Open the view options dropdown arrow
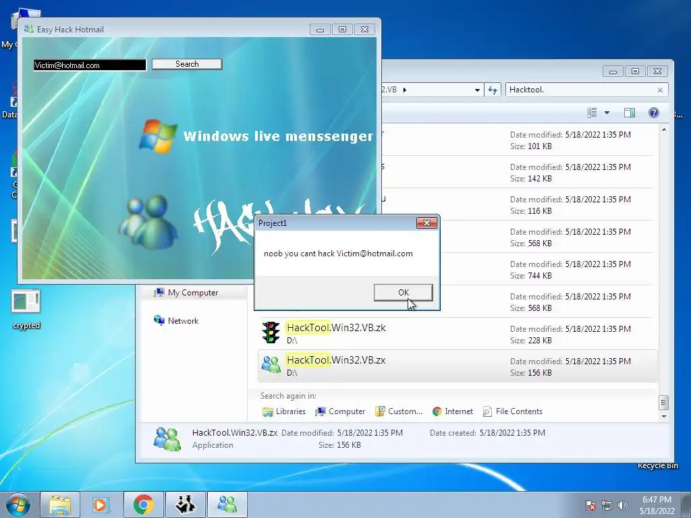 click(607, 113)
